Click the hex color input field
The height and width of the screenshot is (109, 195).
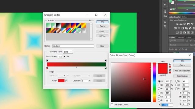tap(167, 105)
